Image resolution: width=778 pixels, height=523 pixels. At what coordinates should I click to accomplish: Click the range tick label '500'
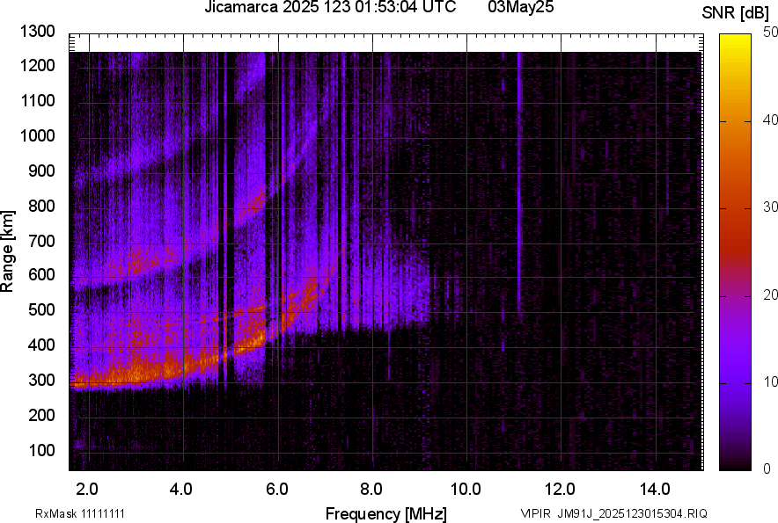click(x=41, y=309)
